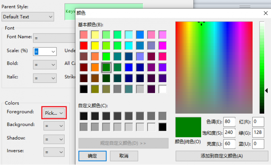Select the magenta basic color swatch
271x165 pixels.
(x=163, y=45)
